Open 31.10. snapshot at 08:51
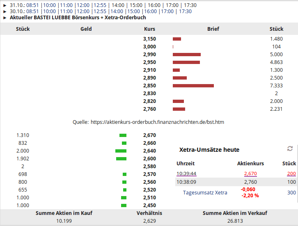 pos(32,5)
